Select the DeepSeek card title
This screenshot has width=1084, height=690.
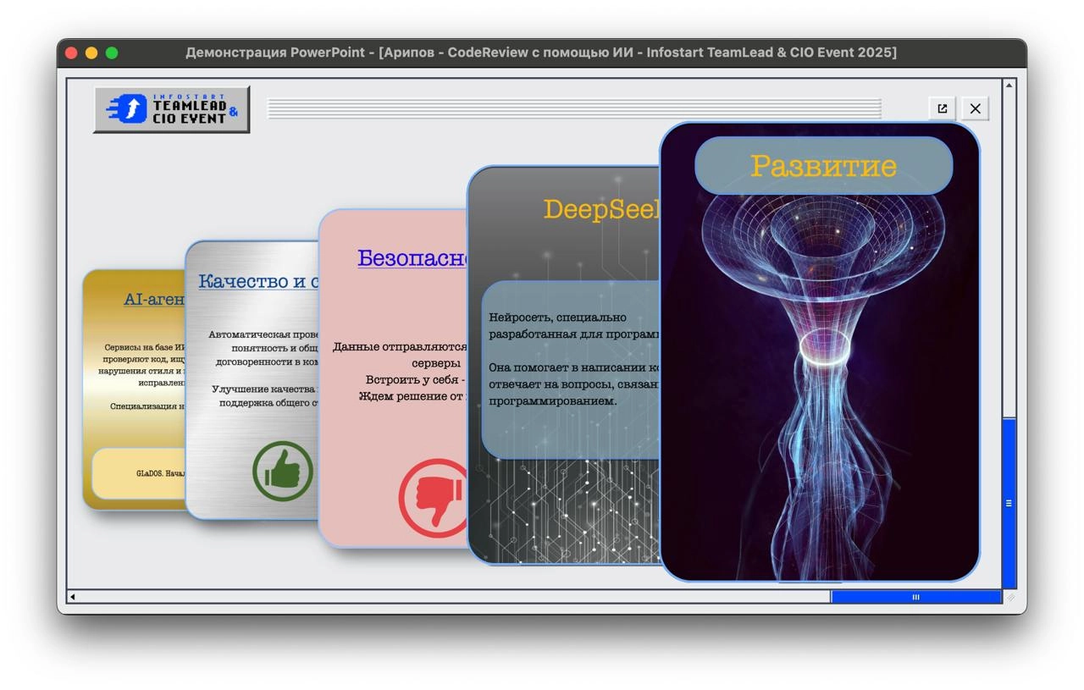(x=601, y=209)
